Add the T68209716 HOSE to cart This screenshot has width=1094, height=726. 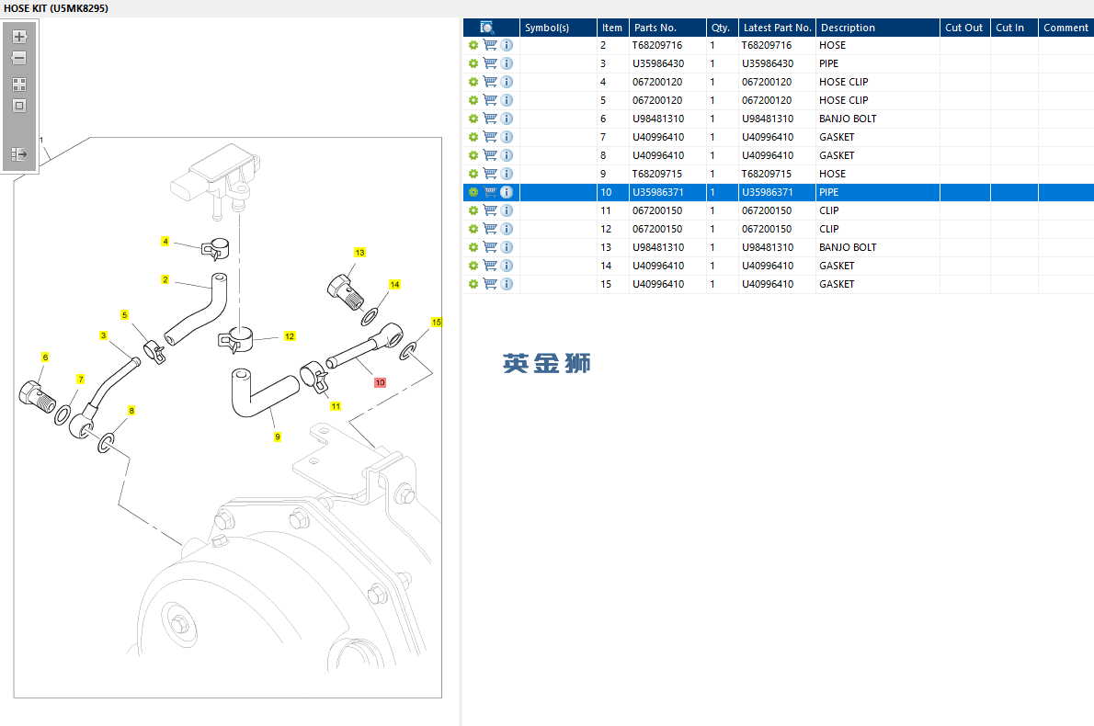coord(491,45)
